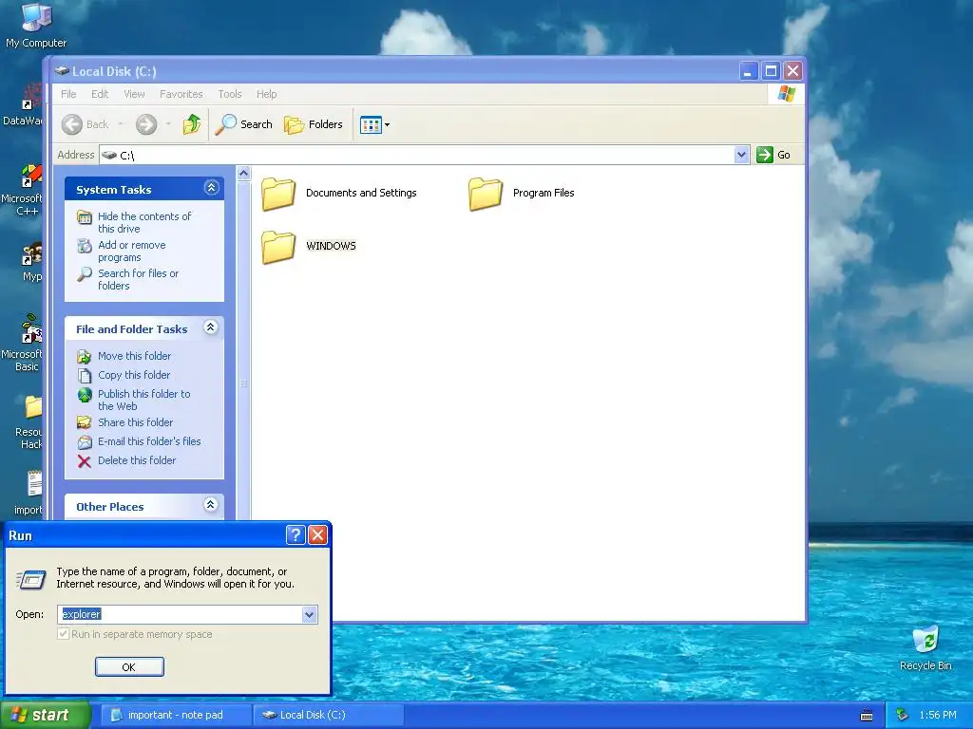This screenshot has width=973, height=729.
Task: Open the Views dropdown arrow
Action: tap(388, 124)
